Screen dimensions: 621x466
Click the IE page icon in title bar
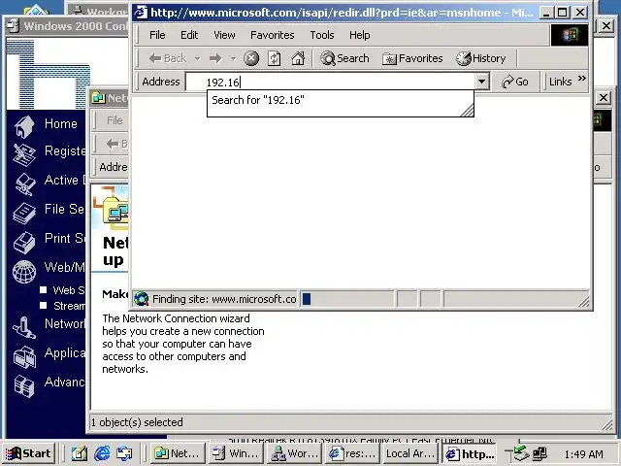141,13
